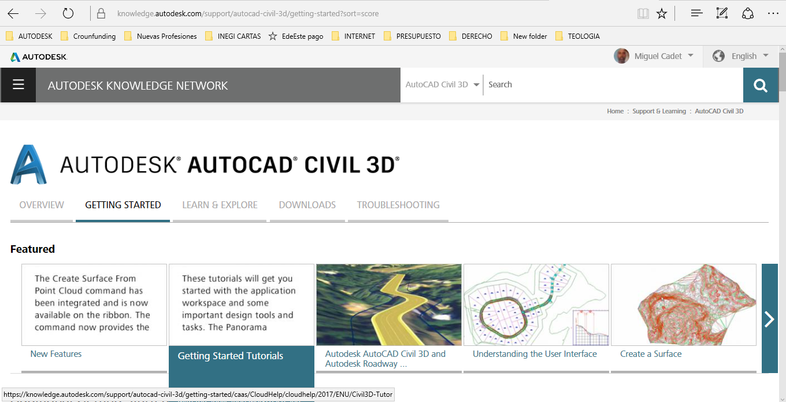Open the Miguel Cadet account menu
The height and width of the screenshot is (402, 786).
point(655,56)
